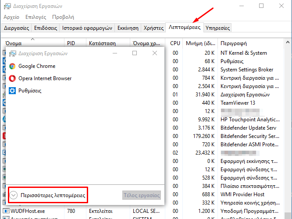This screenshot has height=219, width=292.
Task: Click WUDFHost.exe process name
Action: tap(28, 211)
